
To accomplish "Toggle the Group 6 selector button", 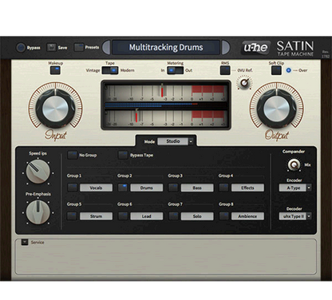I will pyautogui.click(x=123, y=216).
